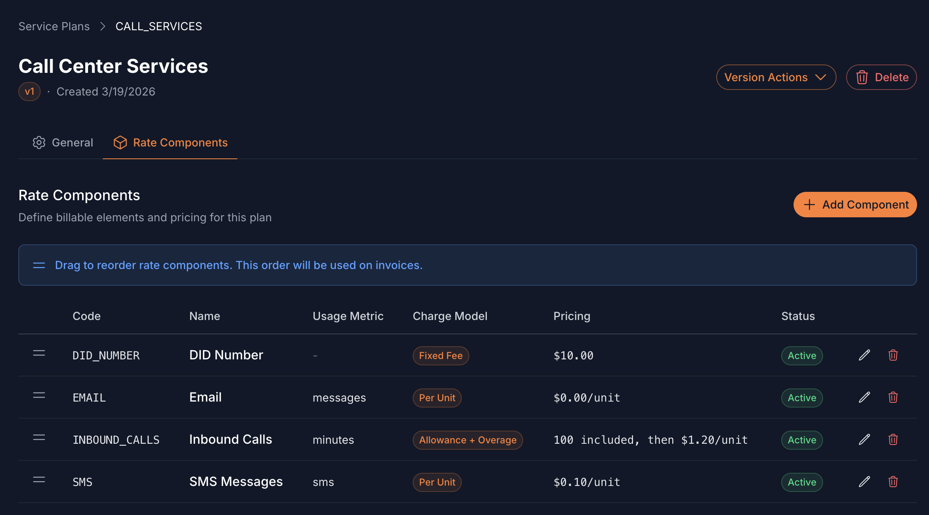Remove the Inbound Calls component

893,439
